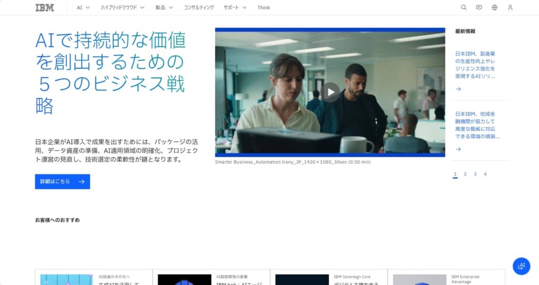Click the globe language selector icon
The height and width of the screenshot is (285, 539).
pyautogui.click(x=494, y=7)
